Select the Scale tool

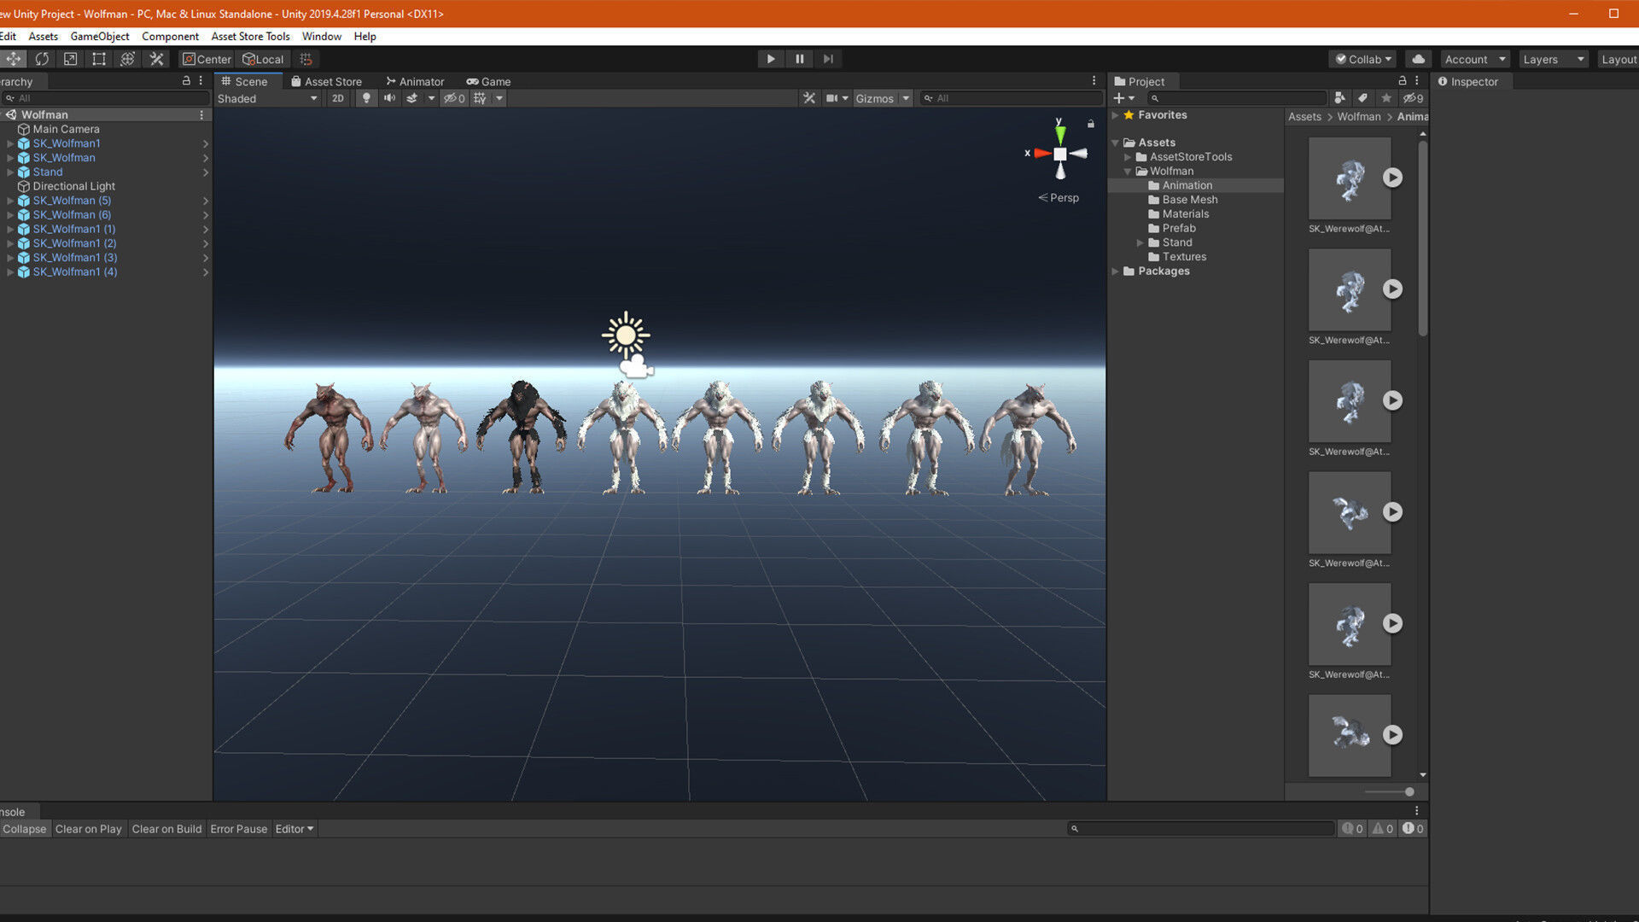[x=71, y=59]
